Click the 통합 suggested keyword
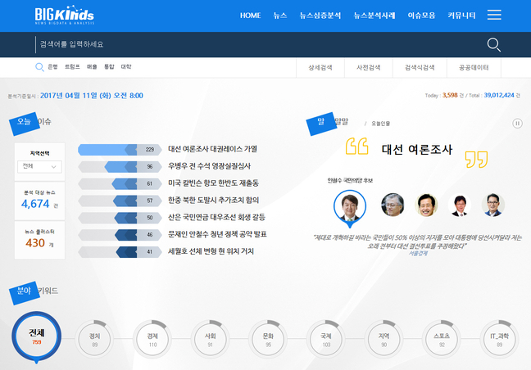 109,66
